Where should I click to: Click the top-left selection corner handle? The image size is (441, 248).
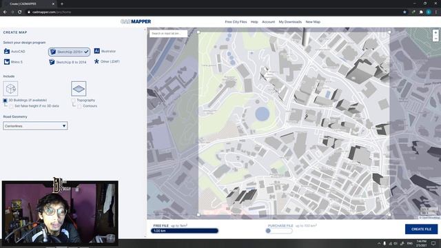pyautogui.click(x=198, y=32)
